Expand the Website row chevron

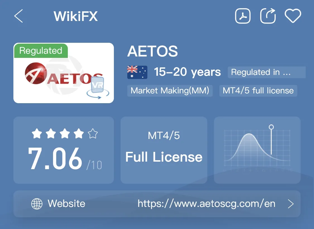point(291,204)
